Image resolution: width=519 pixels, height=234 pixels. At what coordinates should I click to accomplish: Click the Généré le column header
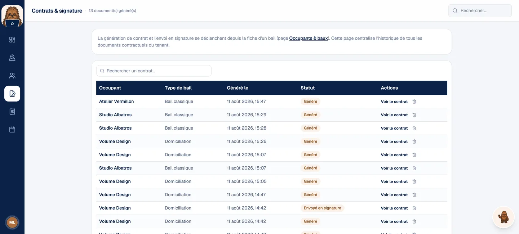click(x=238, y=88)
